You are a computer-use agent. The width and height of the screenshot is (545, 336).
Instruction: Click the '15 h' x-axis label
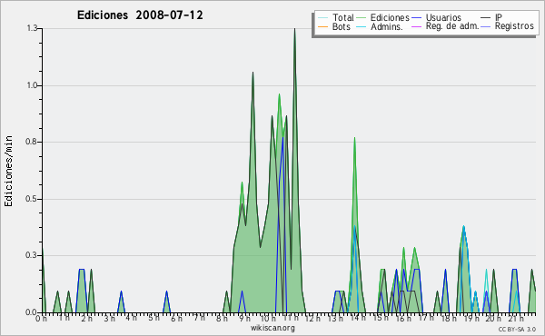pyautogui.click(x=381, y=318)
